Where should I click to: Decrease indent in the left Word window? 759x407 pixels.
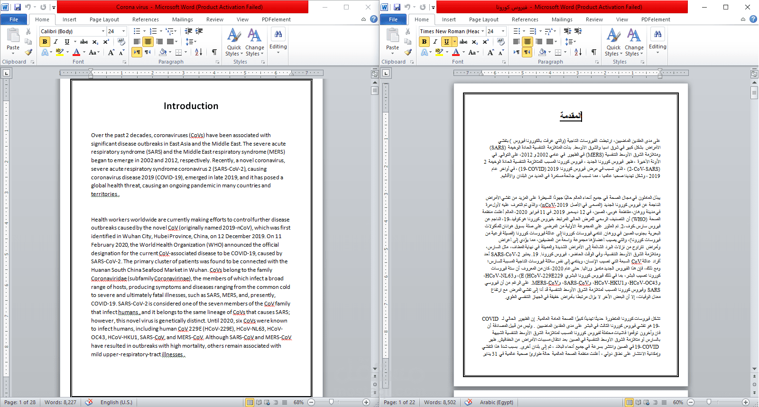tap(188, 31)
